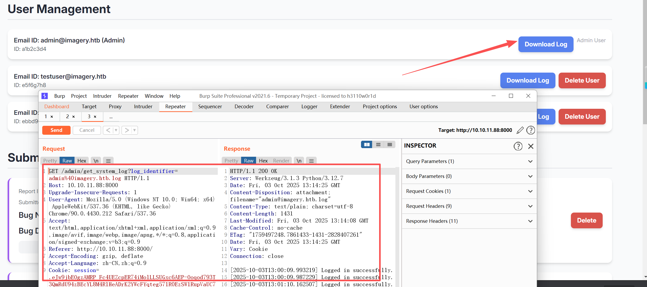Toggle request non-printable \n characters
The width and height of the screenshot is (647, 287).
pyautogui.click(x=96, y=161)
